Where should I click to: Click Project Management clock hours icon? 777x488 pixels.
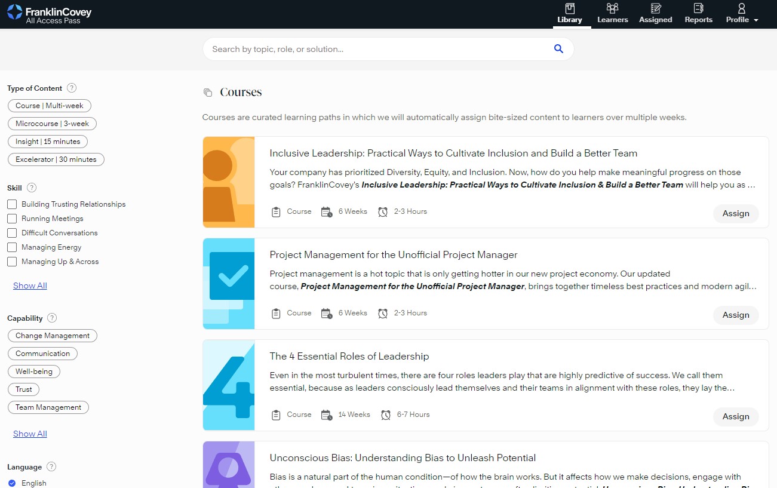click(x=383, y=313)
